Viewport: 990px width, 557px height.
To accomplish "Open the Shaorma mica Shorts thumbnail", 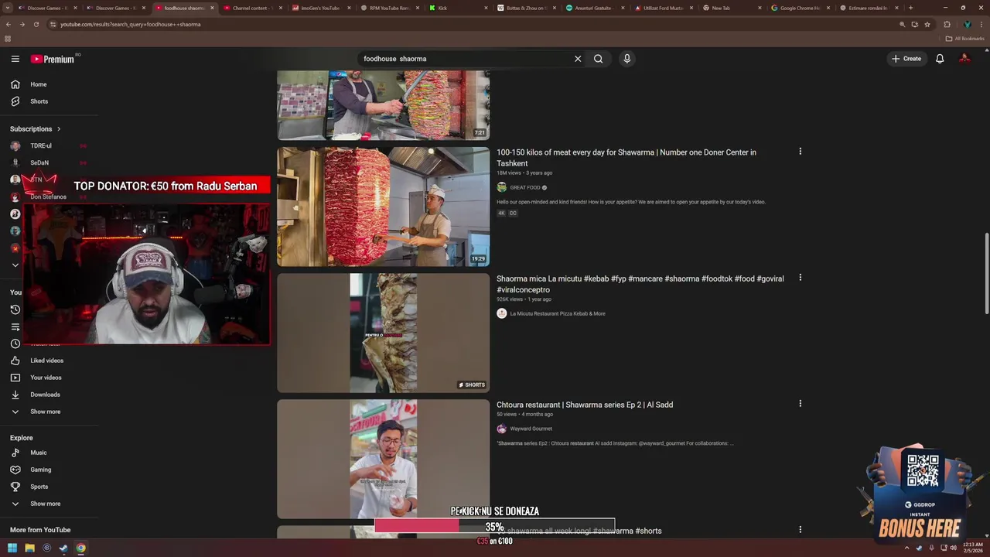I will click(x=383, y=333).
